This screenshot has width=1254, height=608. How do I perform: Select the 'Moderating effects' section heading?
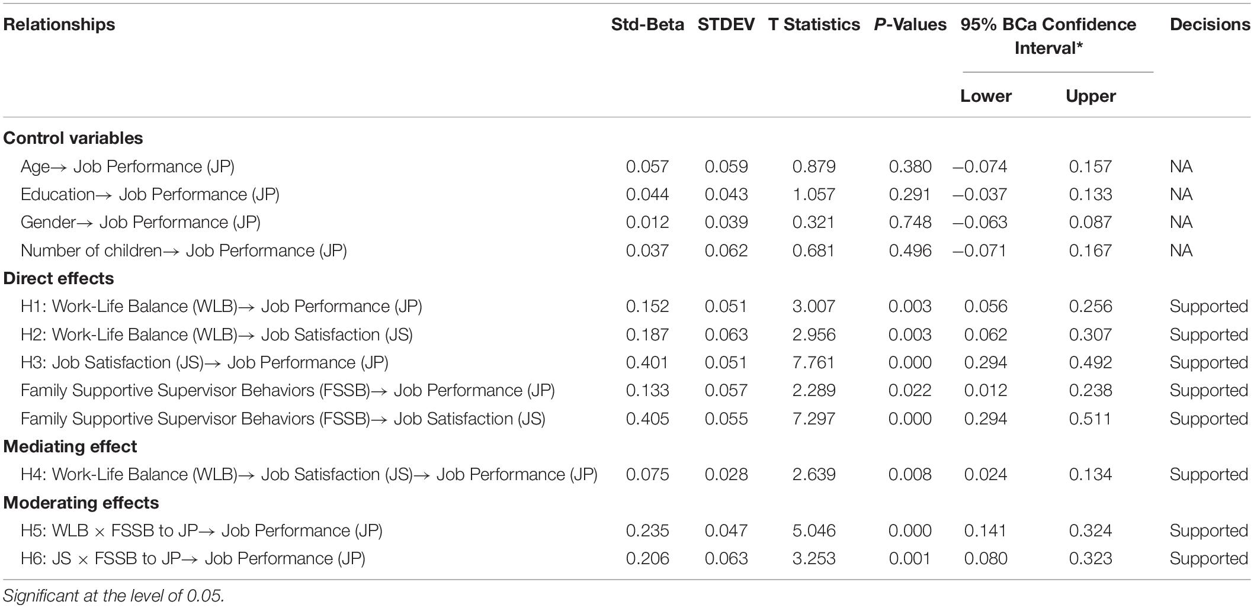tap(81, 503)
